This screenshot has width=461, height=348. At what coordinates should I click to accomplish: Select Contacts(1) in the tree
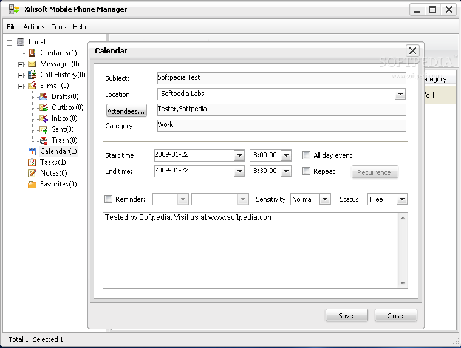click(58, 53)
